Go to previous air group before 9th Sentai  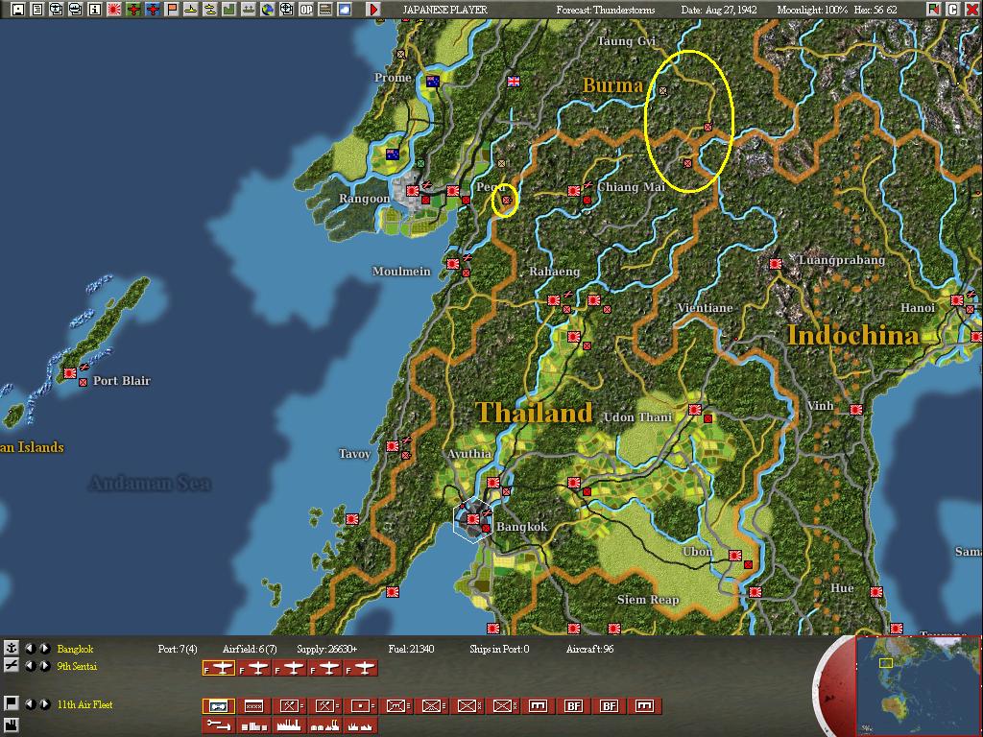click(x=31, y=666)
